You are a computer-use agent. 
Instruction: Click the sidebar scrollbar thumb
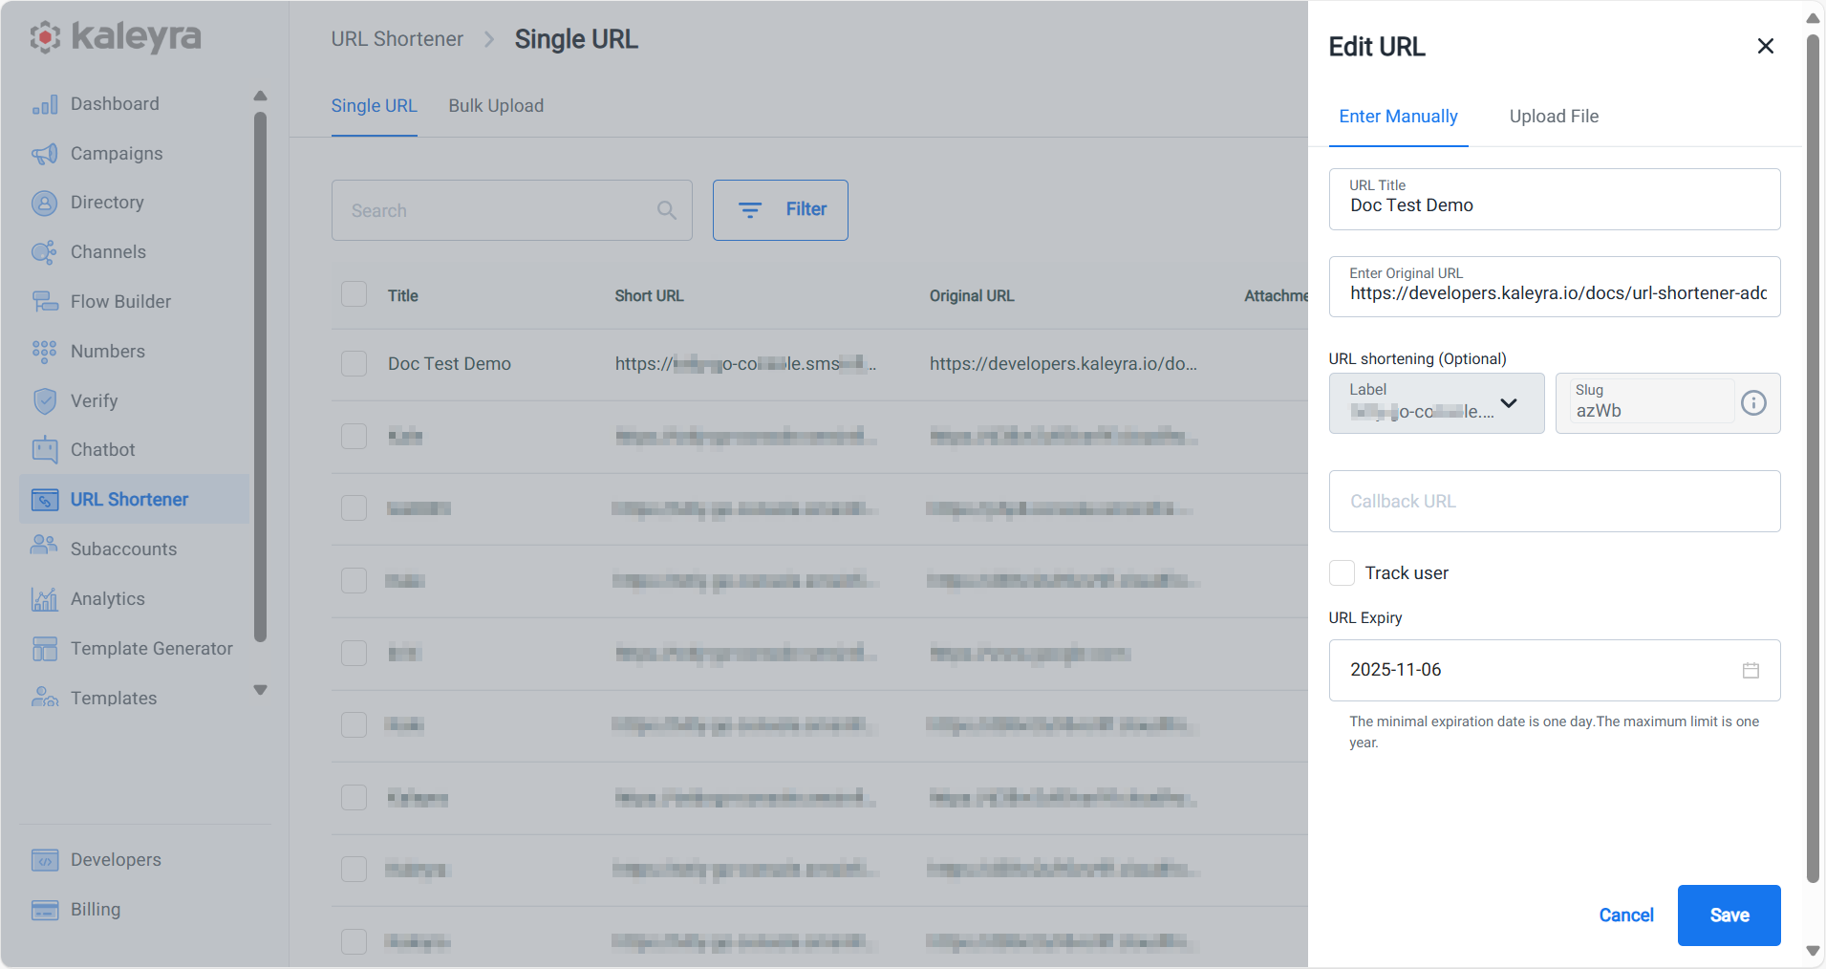click(260, 377)
